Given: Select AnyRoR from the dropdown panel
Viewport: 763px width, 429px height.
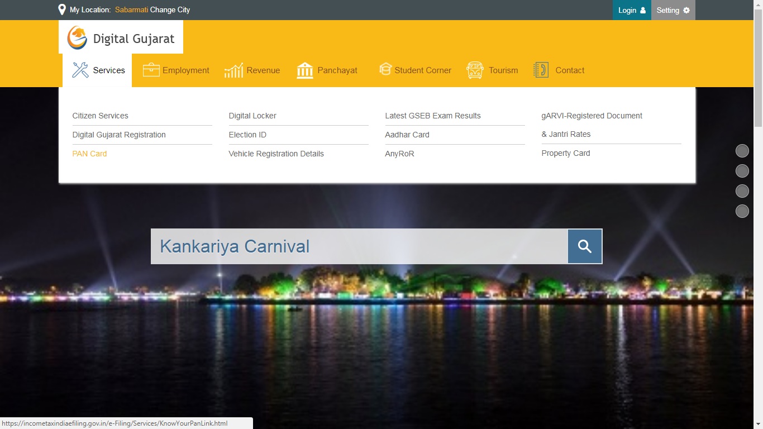Looking at the screenshot, I should tap(399, 153).
